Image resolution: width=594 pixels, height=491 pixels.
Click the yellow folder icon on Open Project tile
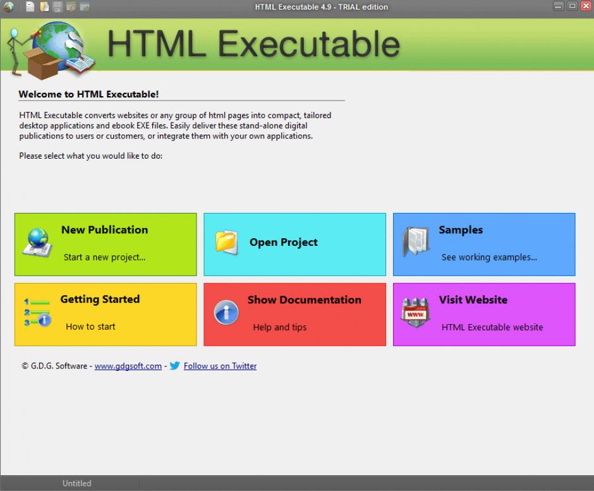[226, 243]
